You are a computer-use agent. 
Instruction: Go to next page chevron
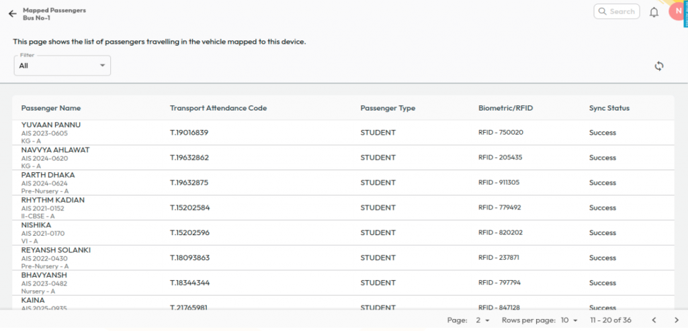click(x=676, y=320)
